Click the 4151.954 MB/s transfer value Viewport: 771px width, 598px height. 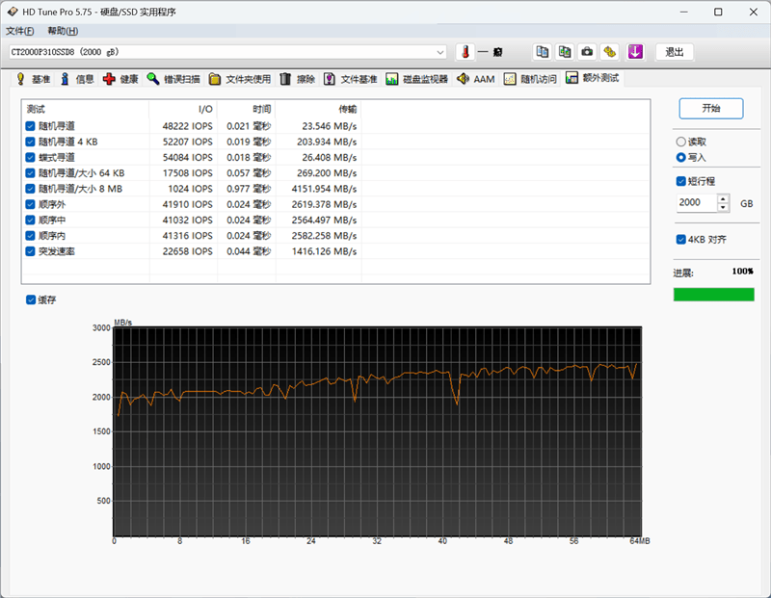(324, 189)
